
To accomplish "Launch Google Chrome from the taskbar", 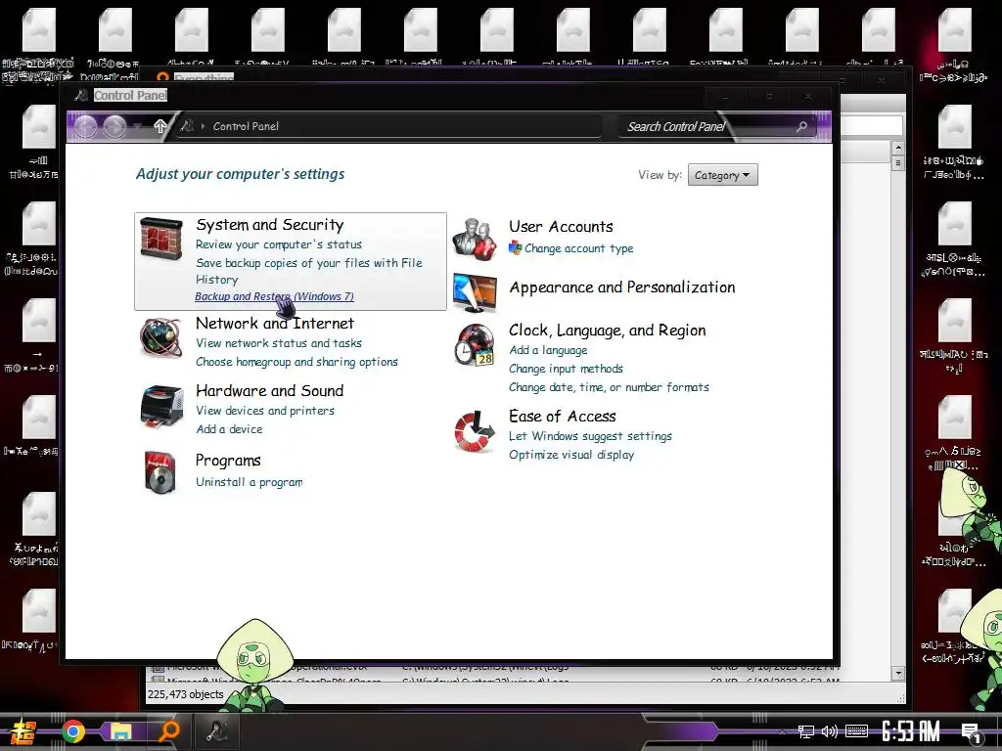I will click(73, 731).
